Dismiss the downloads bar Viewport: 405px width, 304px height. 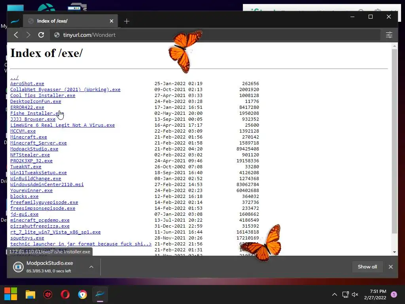pyautogui.click(x=390, y=267)
